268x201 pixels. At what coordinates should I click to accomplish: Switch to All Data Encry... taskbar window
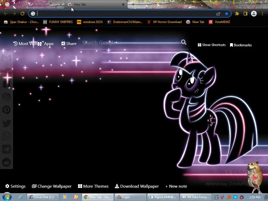point(196,197)
